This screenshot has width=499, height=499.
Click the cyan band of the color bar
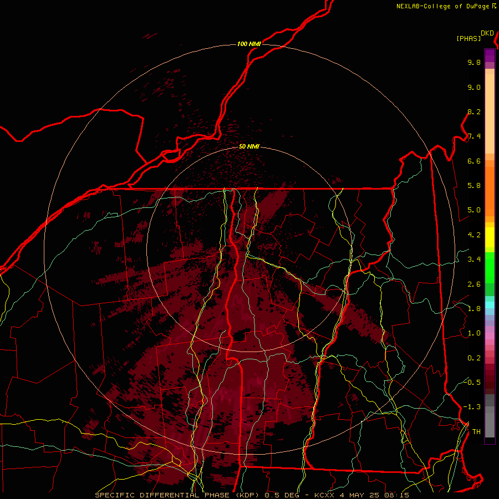[x=490, y=305]
